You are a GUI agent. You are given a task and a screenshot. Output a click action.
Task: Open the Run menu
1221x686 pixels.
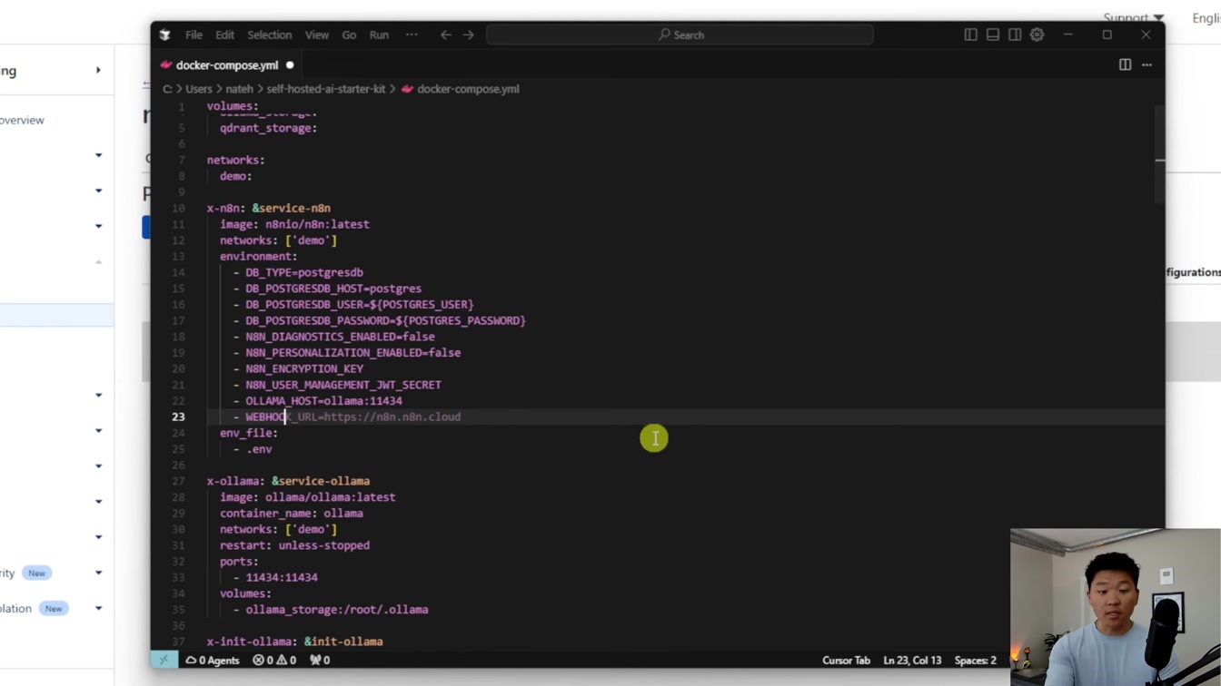click(x=379, y=34)
